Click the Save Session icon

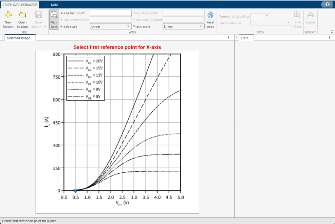pos(38,14)
